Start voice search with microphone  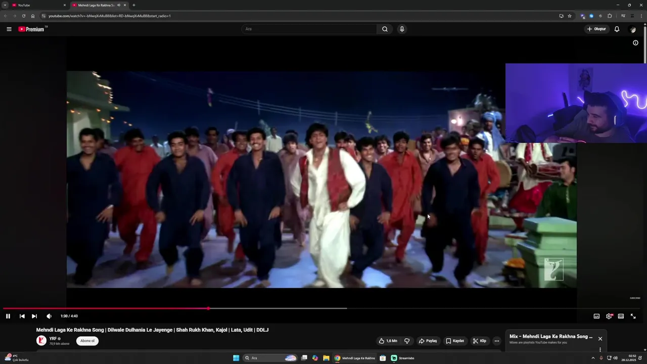[x=402, y=29]
